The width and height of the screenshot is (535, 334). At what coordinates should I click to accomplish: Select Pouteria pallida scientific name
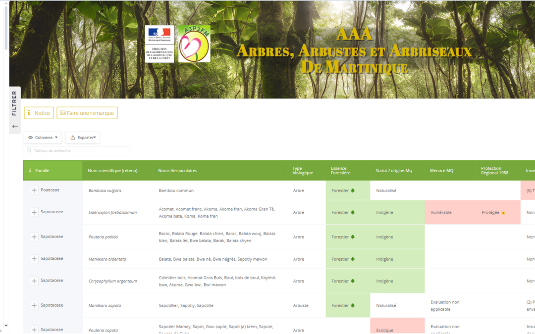click(x=103, y=237)
